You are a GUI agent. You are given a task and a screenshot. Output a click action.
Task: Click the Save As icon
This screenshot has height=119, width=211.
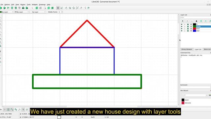pos(16,8)
